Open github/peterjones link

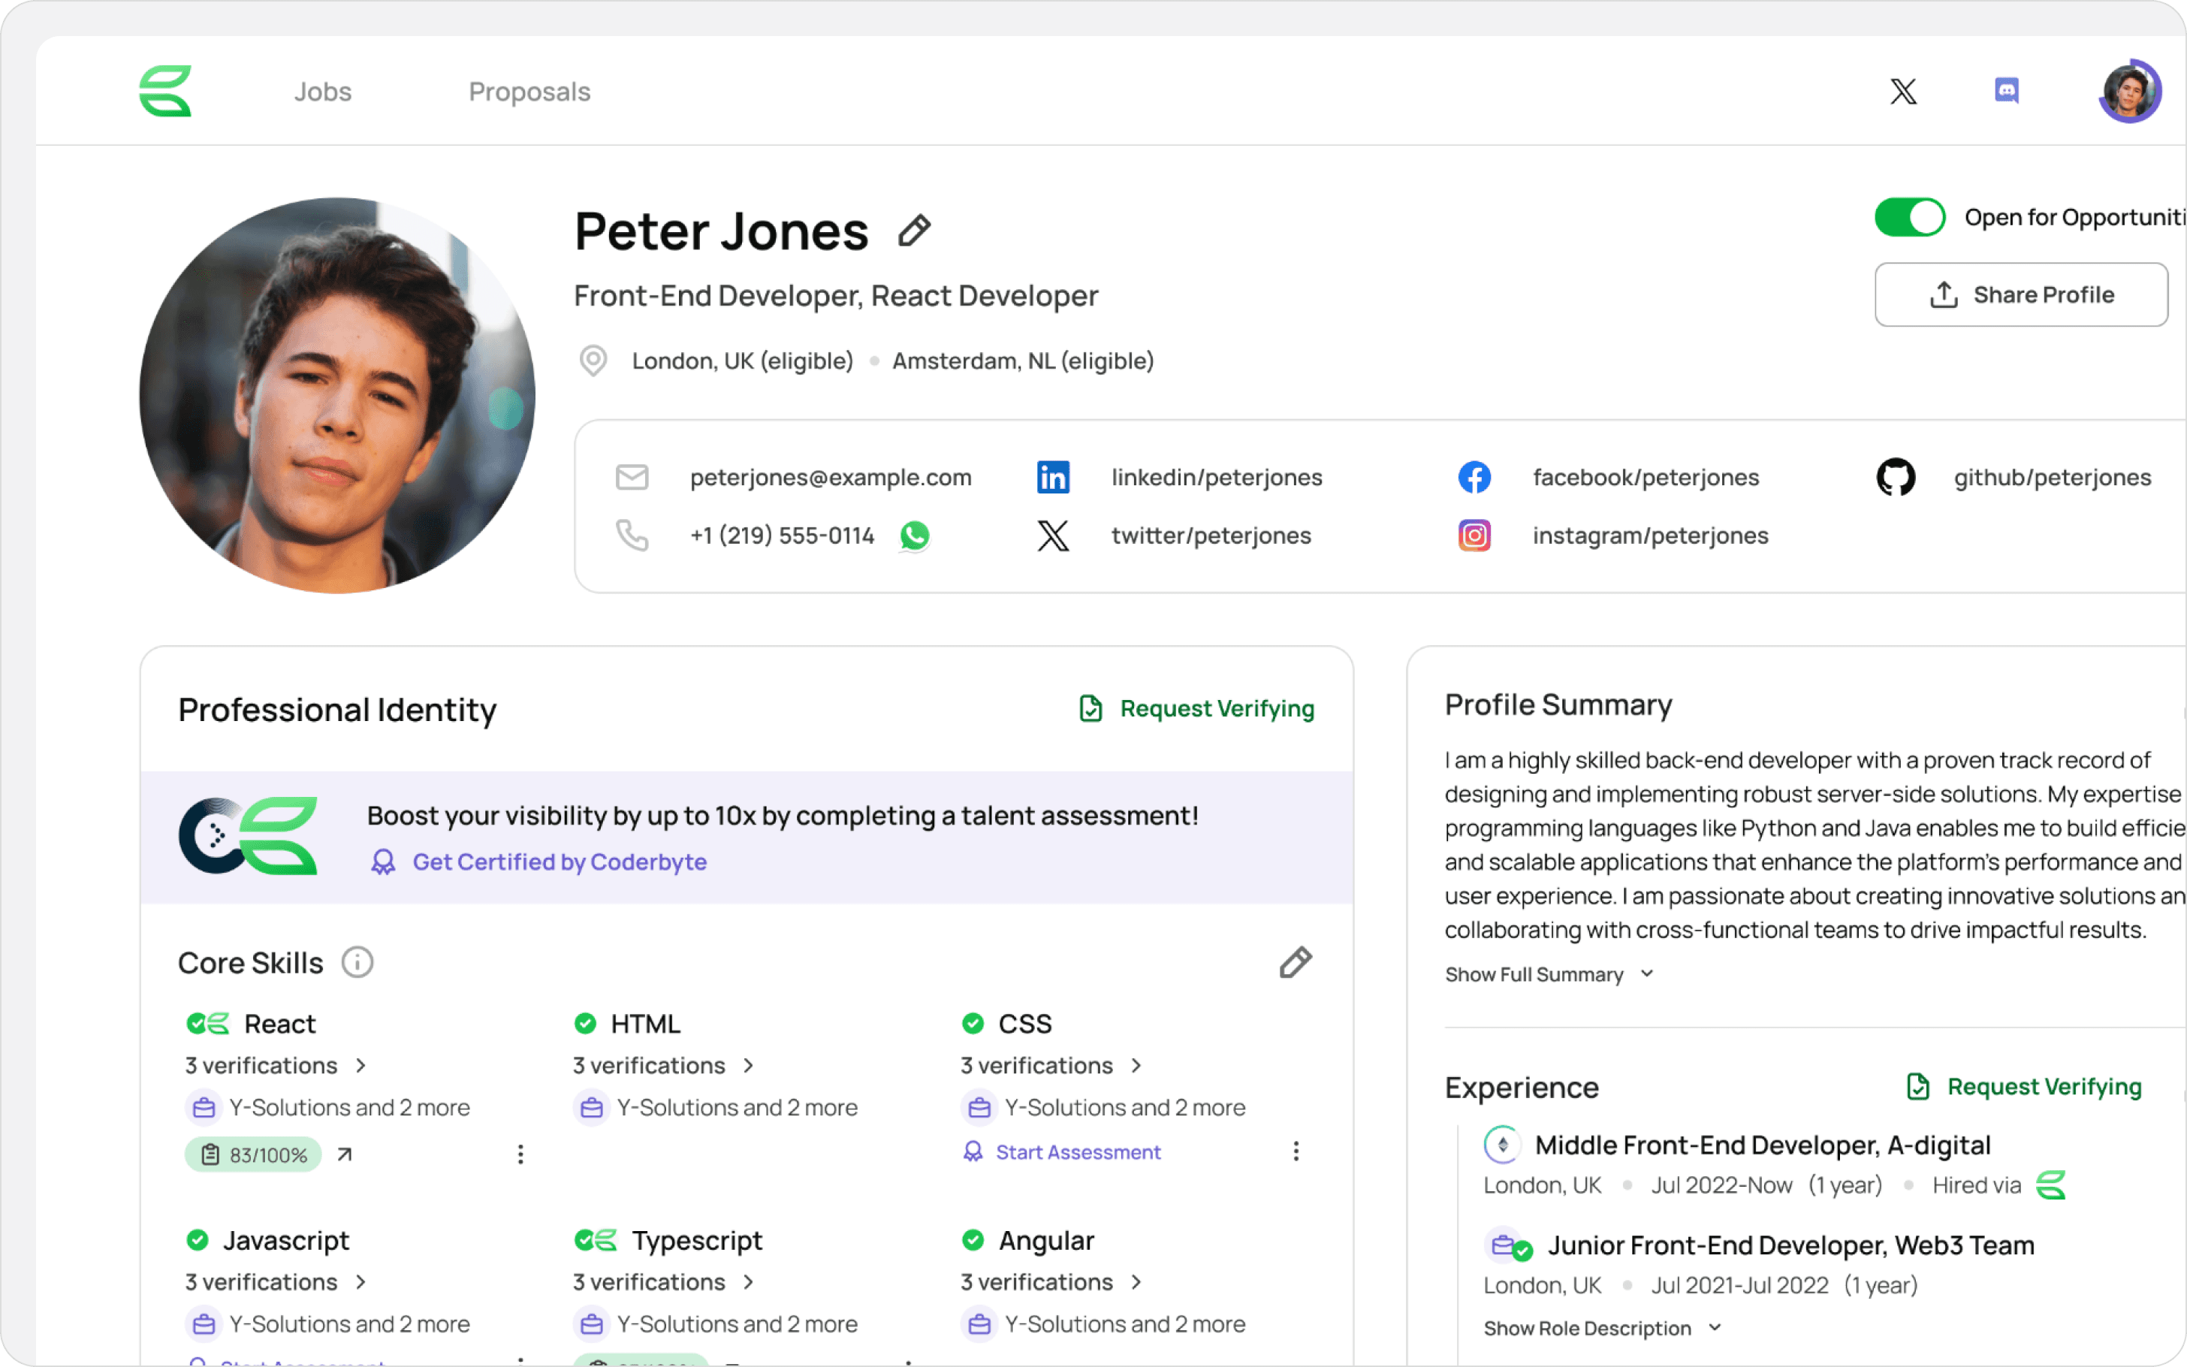pos(2053,476)
